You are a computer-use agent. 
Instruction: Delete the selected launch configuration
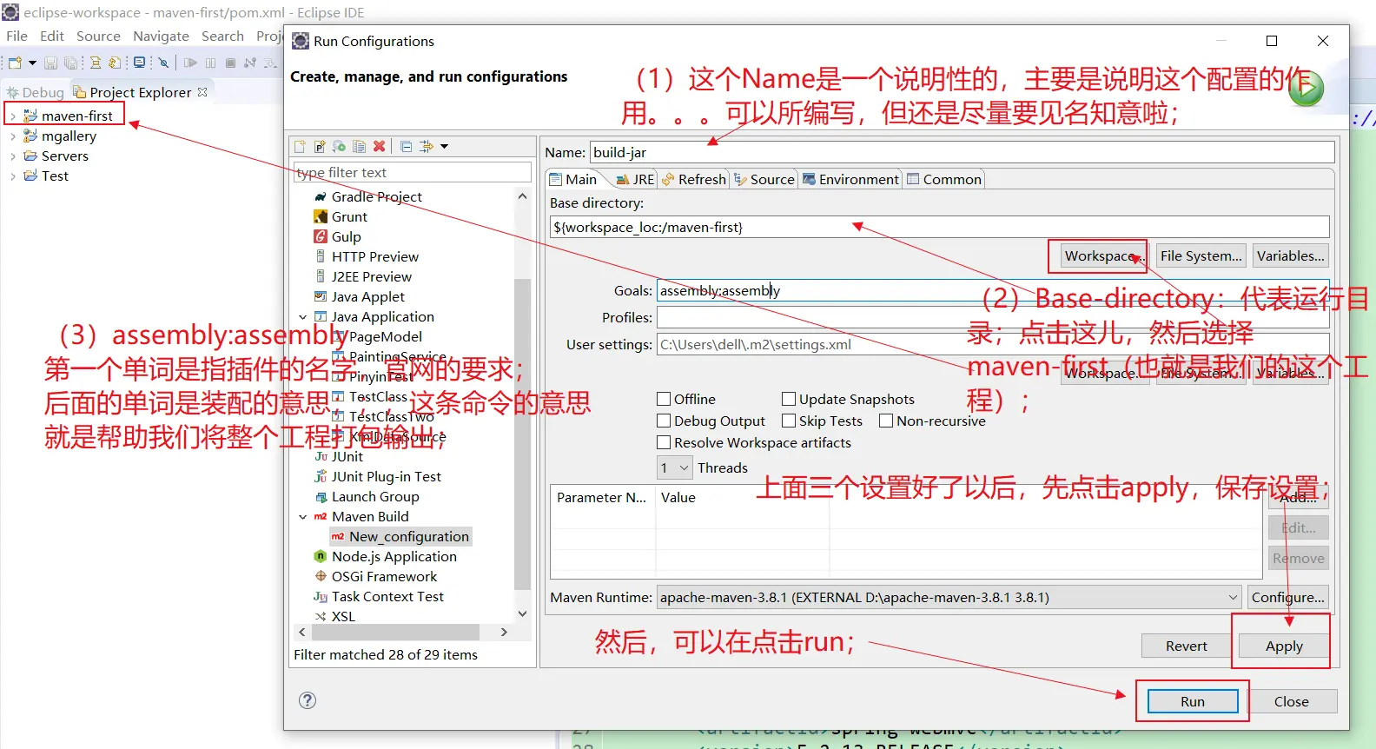tap(379, 147)
